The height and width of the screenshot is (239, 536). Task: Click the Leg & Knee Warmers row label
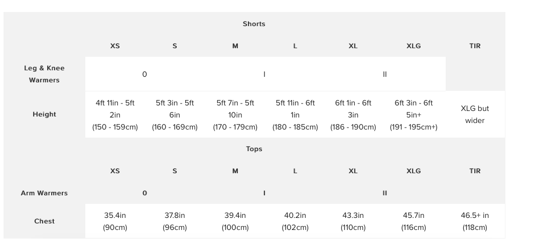(44, 74)
